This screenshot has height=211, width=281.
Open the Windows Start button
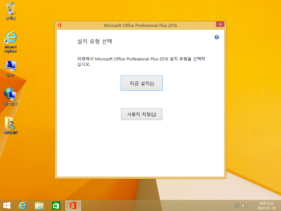(7, 206)
